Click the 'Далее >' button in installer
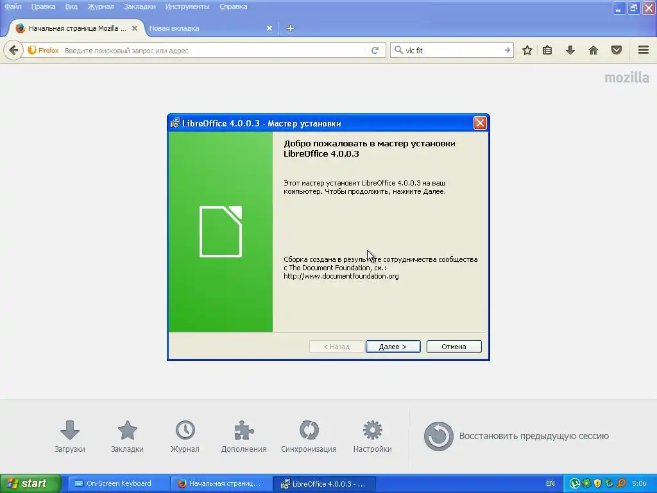 tap(393, 347)
